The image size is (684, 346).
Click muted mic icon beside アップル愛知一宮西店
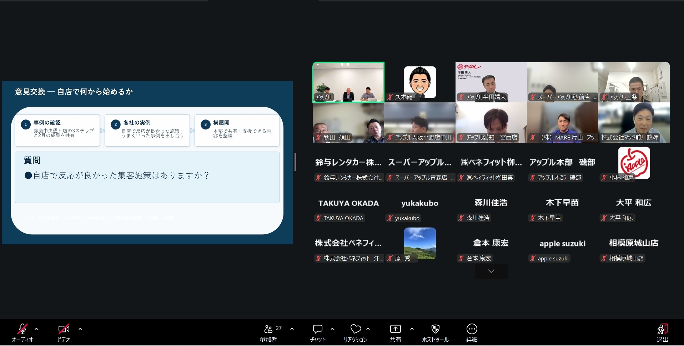click(461, 137)
